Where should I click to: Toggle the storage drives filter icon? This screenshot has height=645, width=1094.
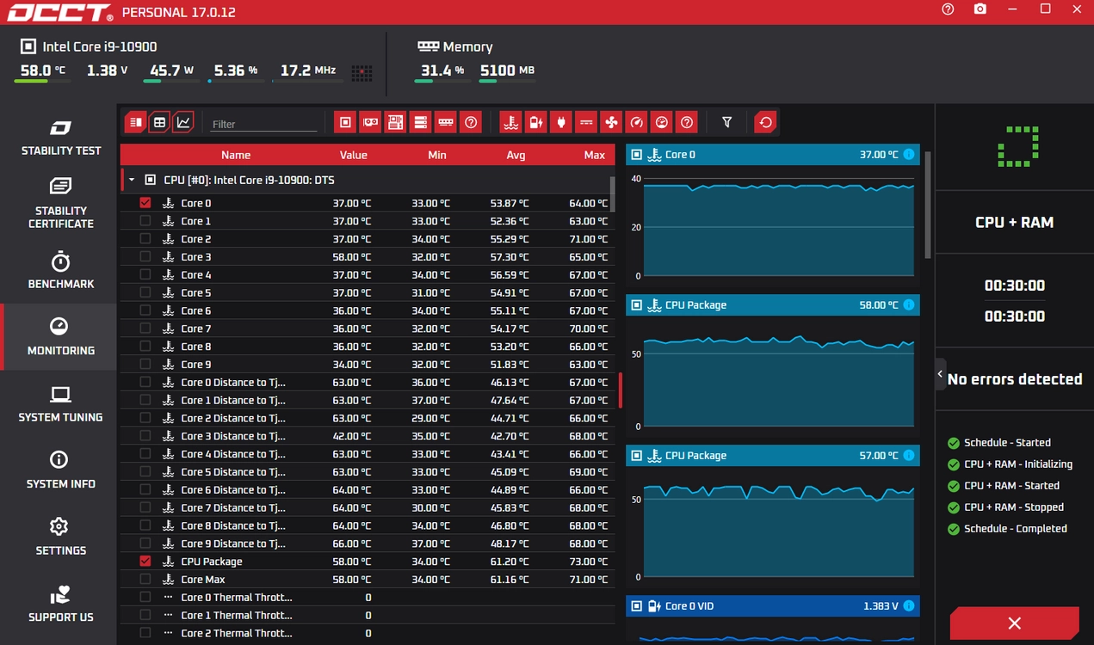point(420,123)
